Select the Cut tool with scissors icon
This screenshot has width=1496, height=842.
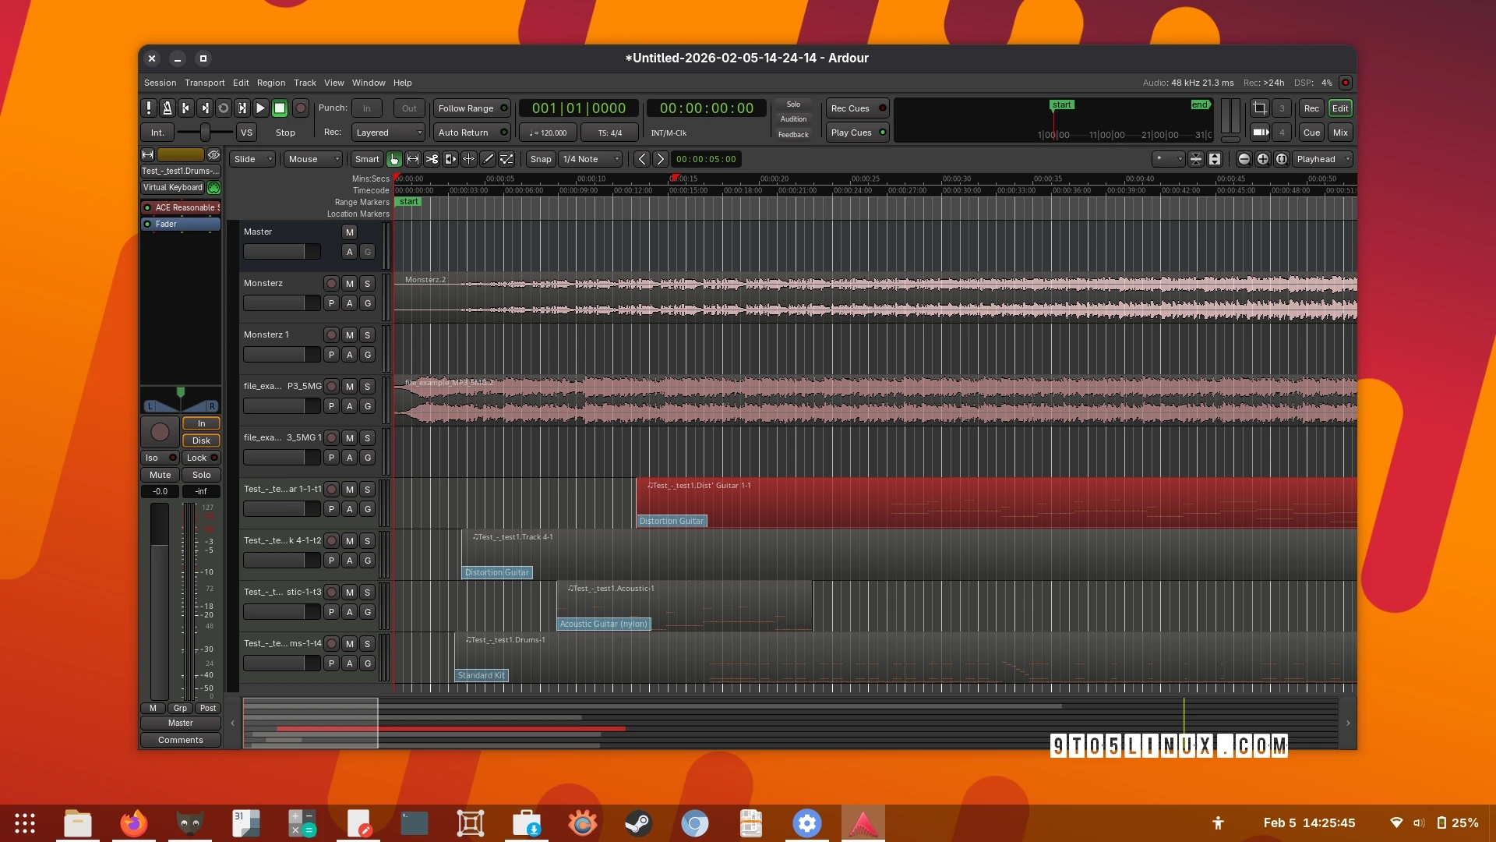point(432,159)
